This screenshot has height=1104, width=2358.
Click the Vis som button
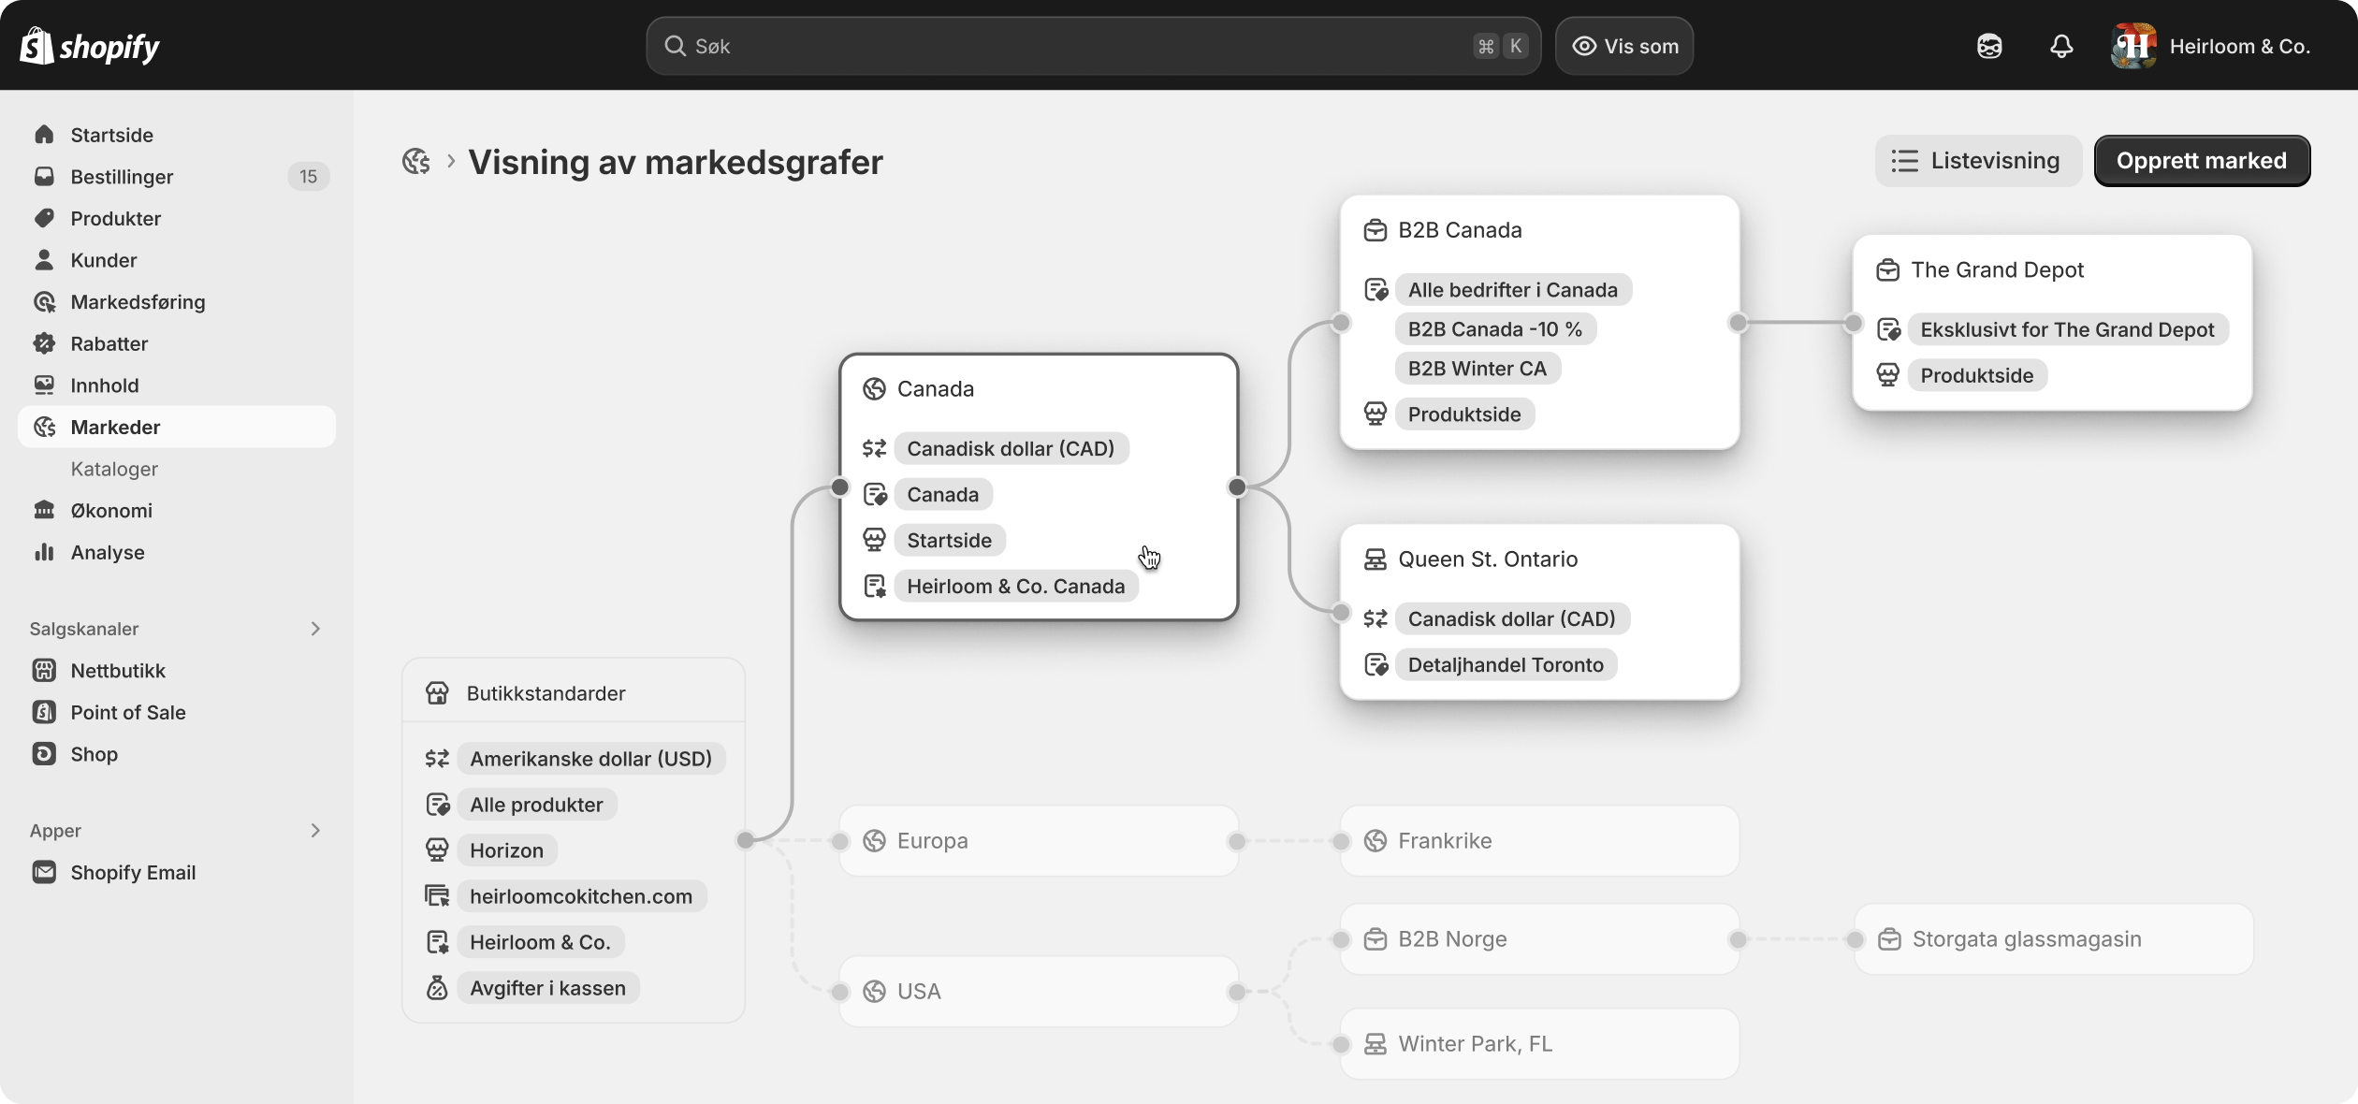[1624, 46]
